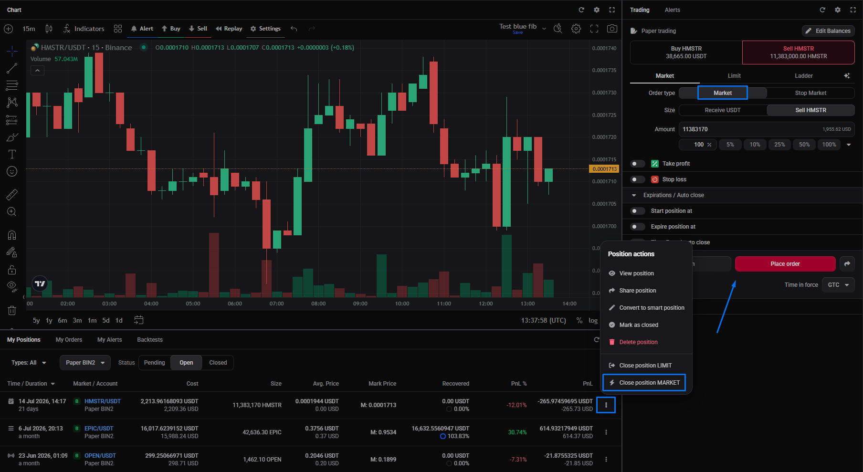Select the text annotation tool

click(x=12, y=154)
